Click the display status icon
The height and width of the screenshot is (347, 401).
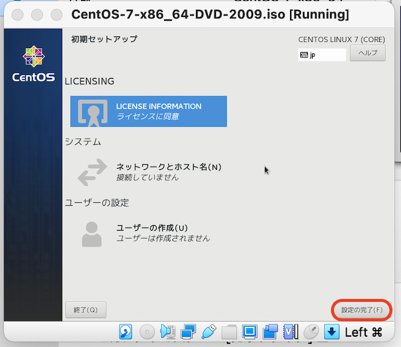tap(250, 332)
